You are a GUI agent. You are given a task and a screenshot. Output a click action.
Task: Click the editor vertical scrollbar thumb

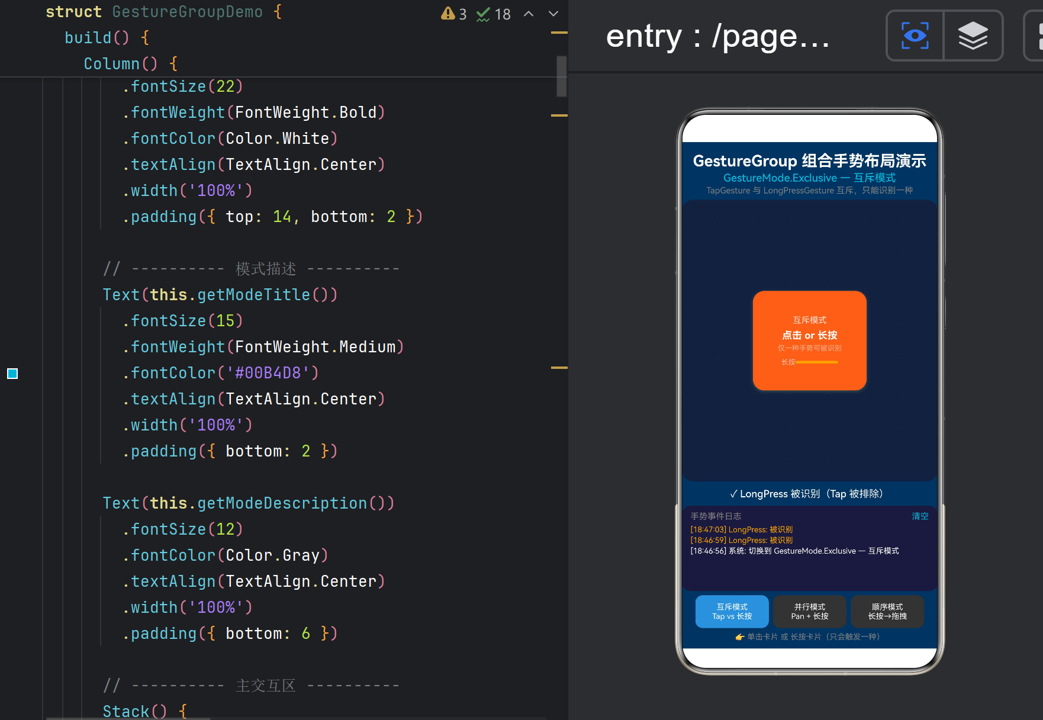click(x=561, y=76)
